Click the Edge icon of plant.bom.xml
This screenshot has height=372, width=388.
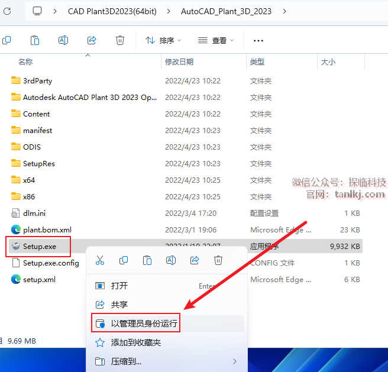[x=16, y=229]
